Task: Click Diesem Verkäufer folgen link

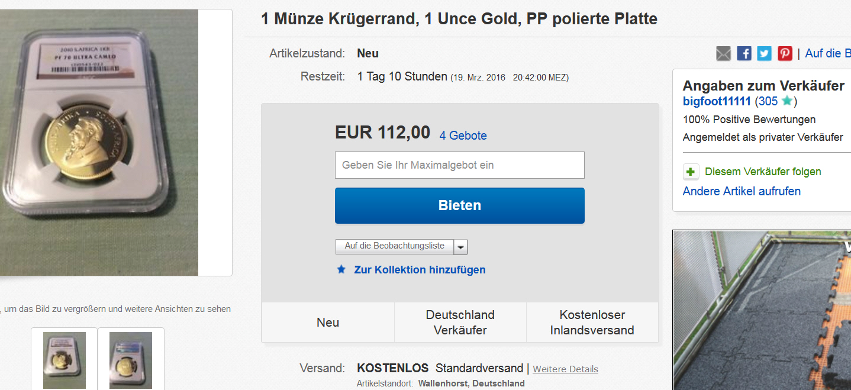Action: tap(763, 172)
